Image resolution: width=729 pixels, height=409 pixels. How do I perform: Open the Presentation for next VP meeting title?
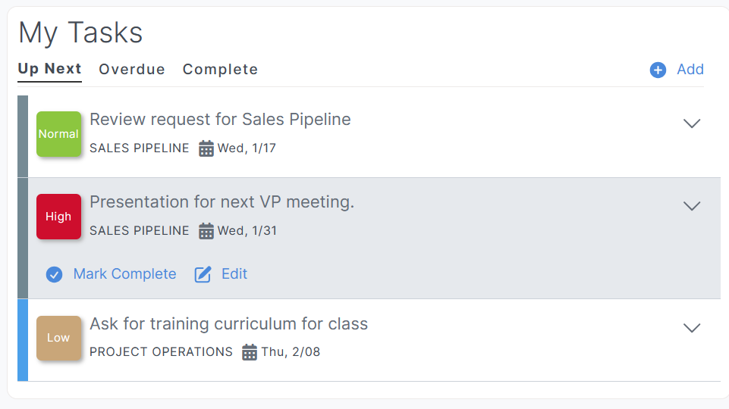click(222, 202)
